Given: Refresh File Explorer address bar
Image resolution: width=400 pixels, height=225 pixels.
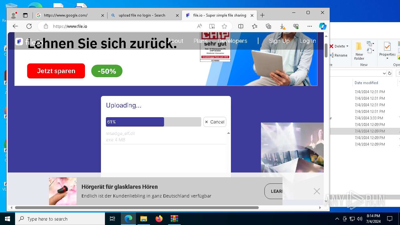Looking at the screenshot, I should 389,73.
